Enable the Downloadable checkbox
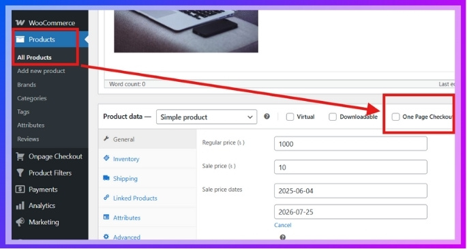The image size is (467, 249). [333, 117]
